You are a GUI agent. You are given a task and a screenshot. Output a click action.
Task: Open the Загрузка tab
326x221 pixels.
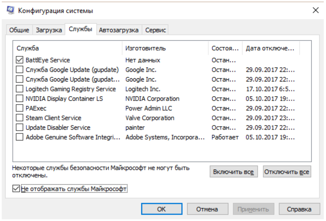(x=49, y=30)
